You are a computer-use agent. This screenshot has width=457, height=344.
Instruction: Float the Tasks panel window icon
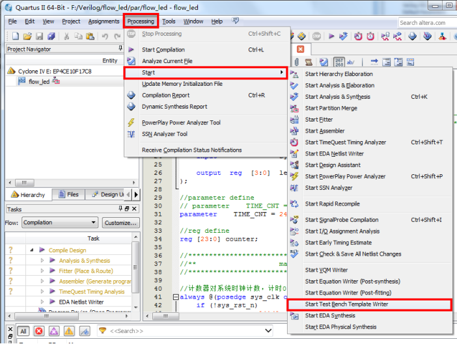[x=127, y=209]
